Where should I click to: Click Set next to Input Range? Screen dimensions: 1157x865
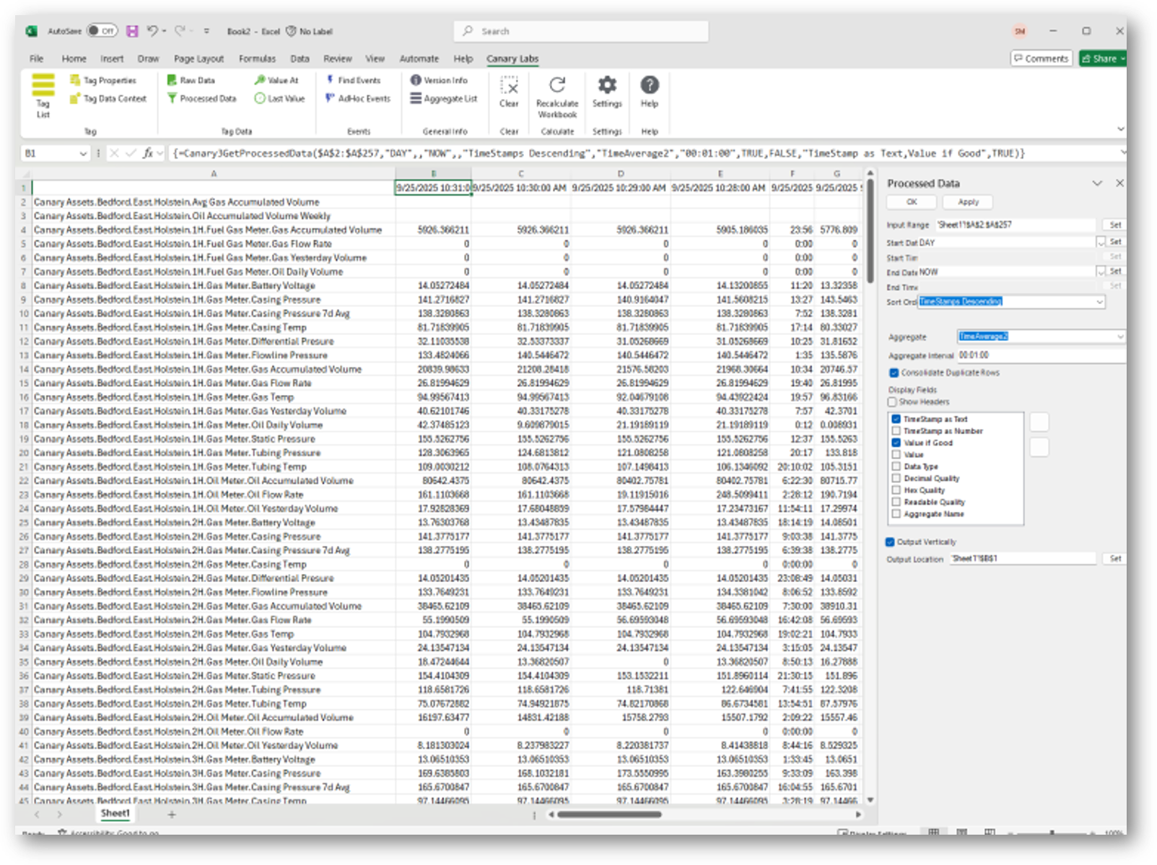click(x=1115, y=225)
